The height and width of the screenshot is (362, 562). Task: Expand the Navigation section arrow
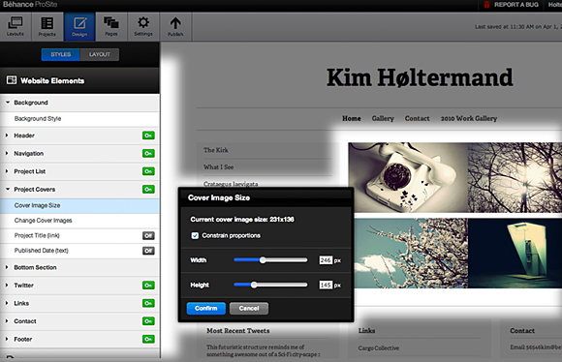(x=7, y=153)
